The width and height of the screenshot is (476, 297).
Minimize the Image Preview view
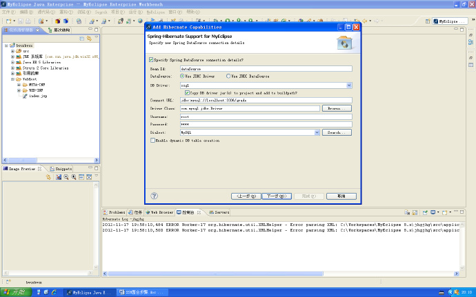tap(90, 167)
